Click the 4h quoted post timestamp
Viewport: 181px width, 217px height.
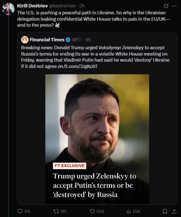point(88,40)
